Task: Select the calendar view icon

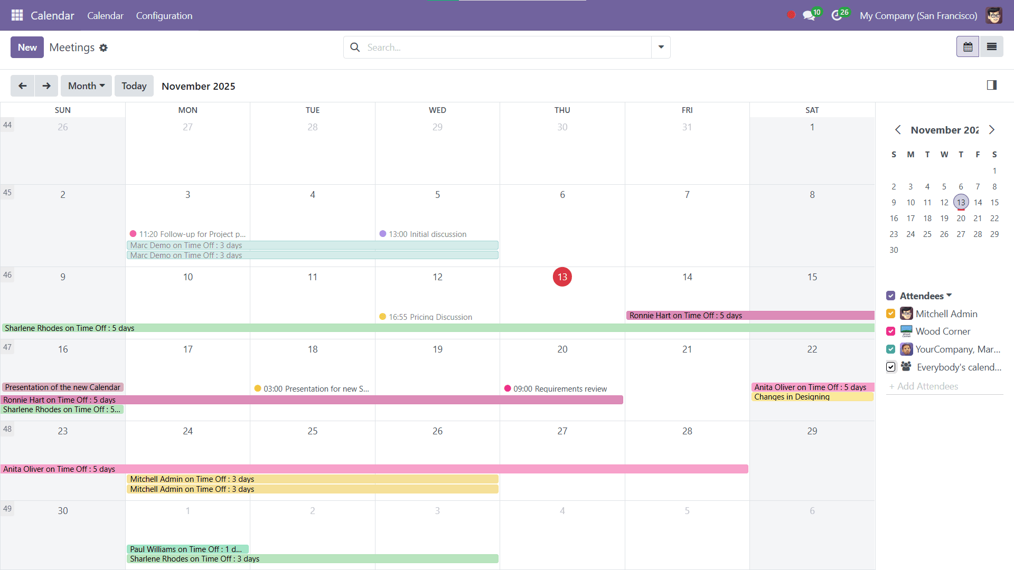Action: click(x=968, y=46)
